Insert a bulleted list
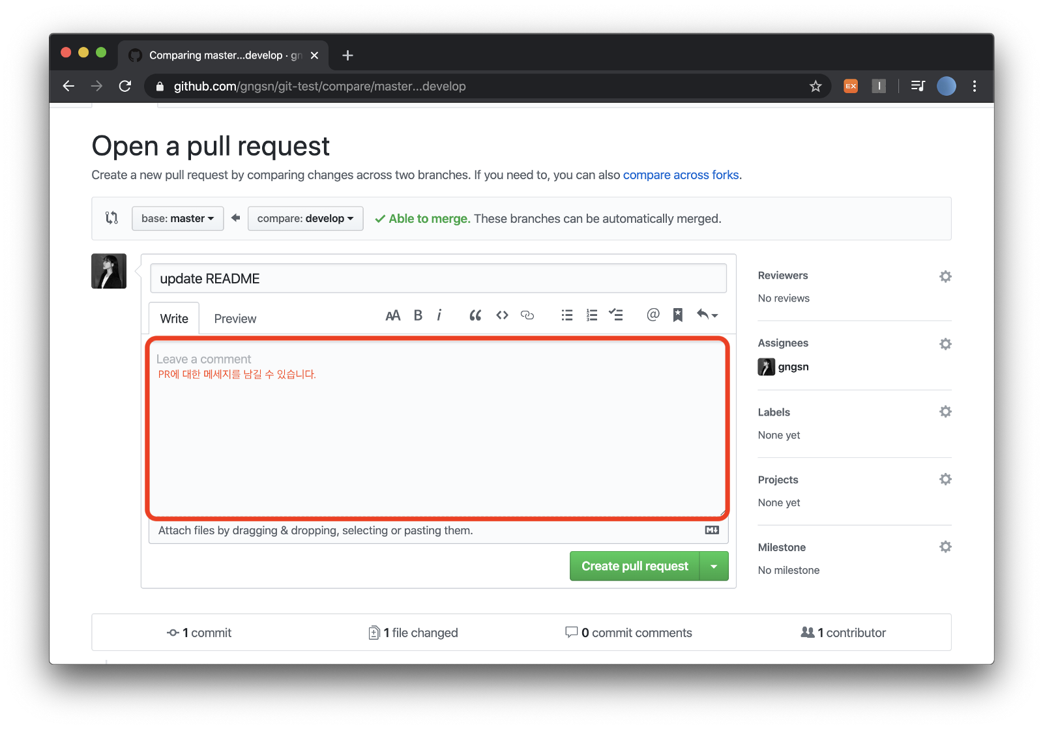The image size is (1043, 729). coord(567,315)
